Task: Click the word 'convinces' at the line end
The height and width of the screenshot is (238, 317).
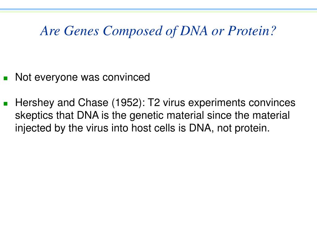Action: click(x=272, y=103)
